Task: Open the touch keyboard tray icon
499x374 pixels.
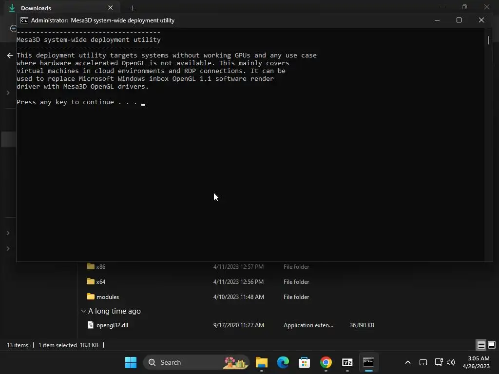Action: tap(423, 362)
